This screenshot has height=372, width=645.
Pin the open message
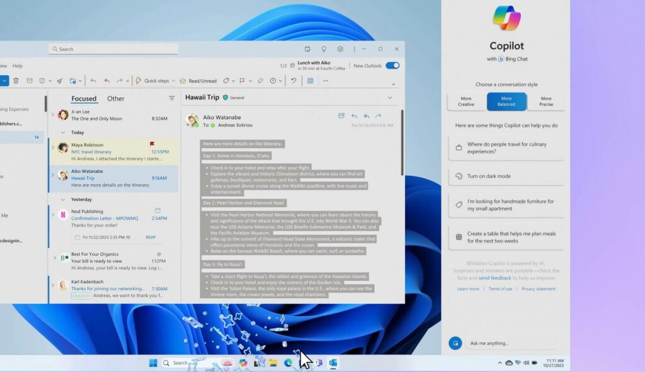[x=260, y=81]
